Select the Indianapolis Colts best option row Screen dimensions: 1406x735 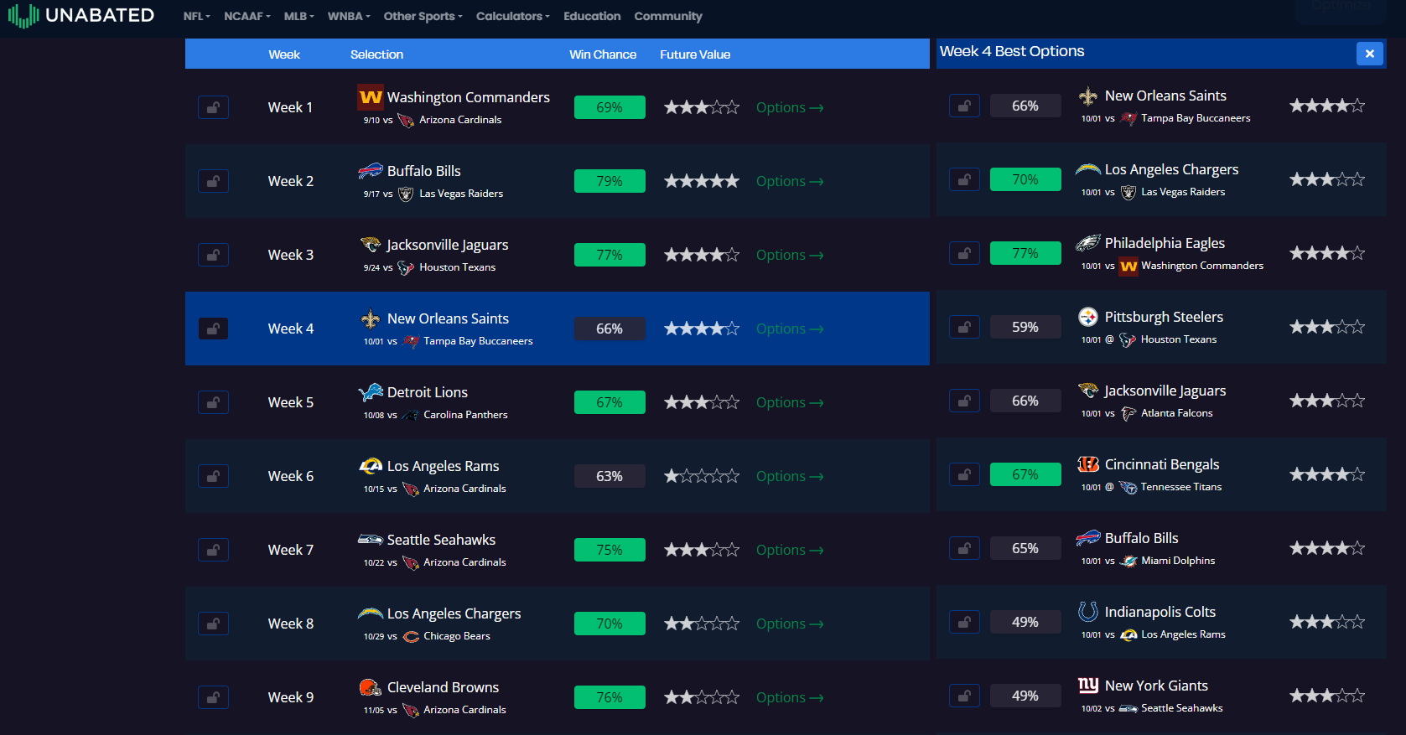pyautogui.click(x=1161, y=622)
